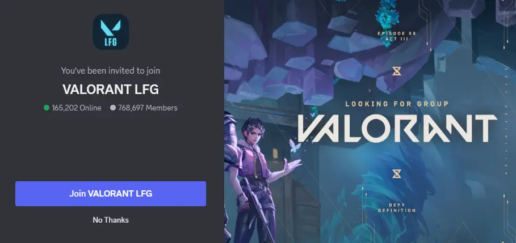Click the large VALORANT logo on banner

pos(397,128)
